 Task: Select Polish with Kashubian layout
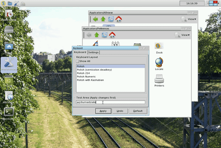click(x=90, y=80)
